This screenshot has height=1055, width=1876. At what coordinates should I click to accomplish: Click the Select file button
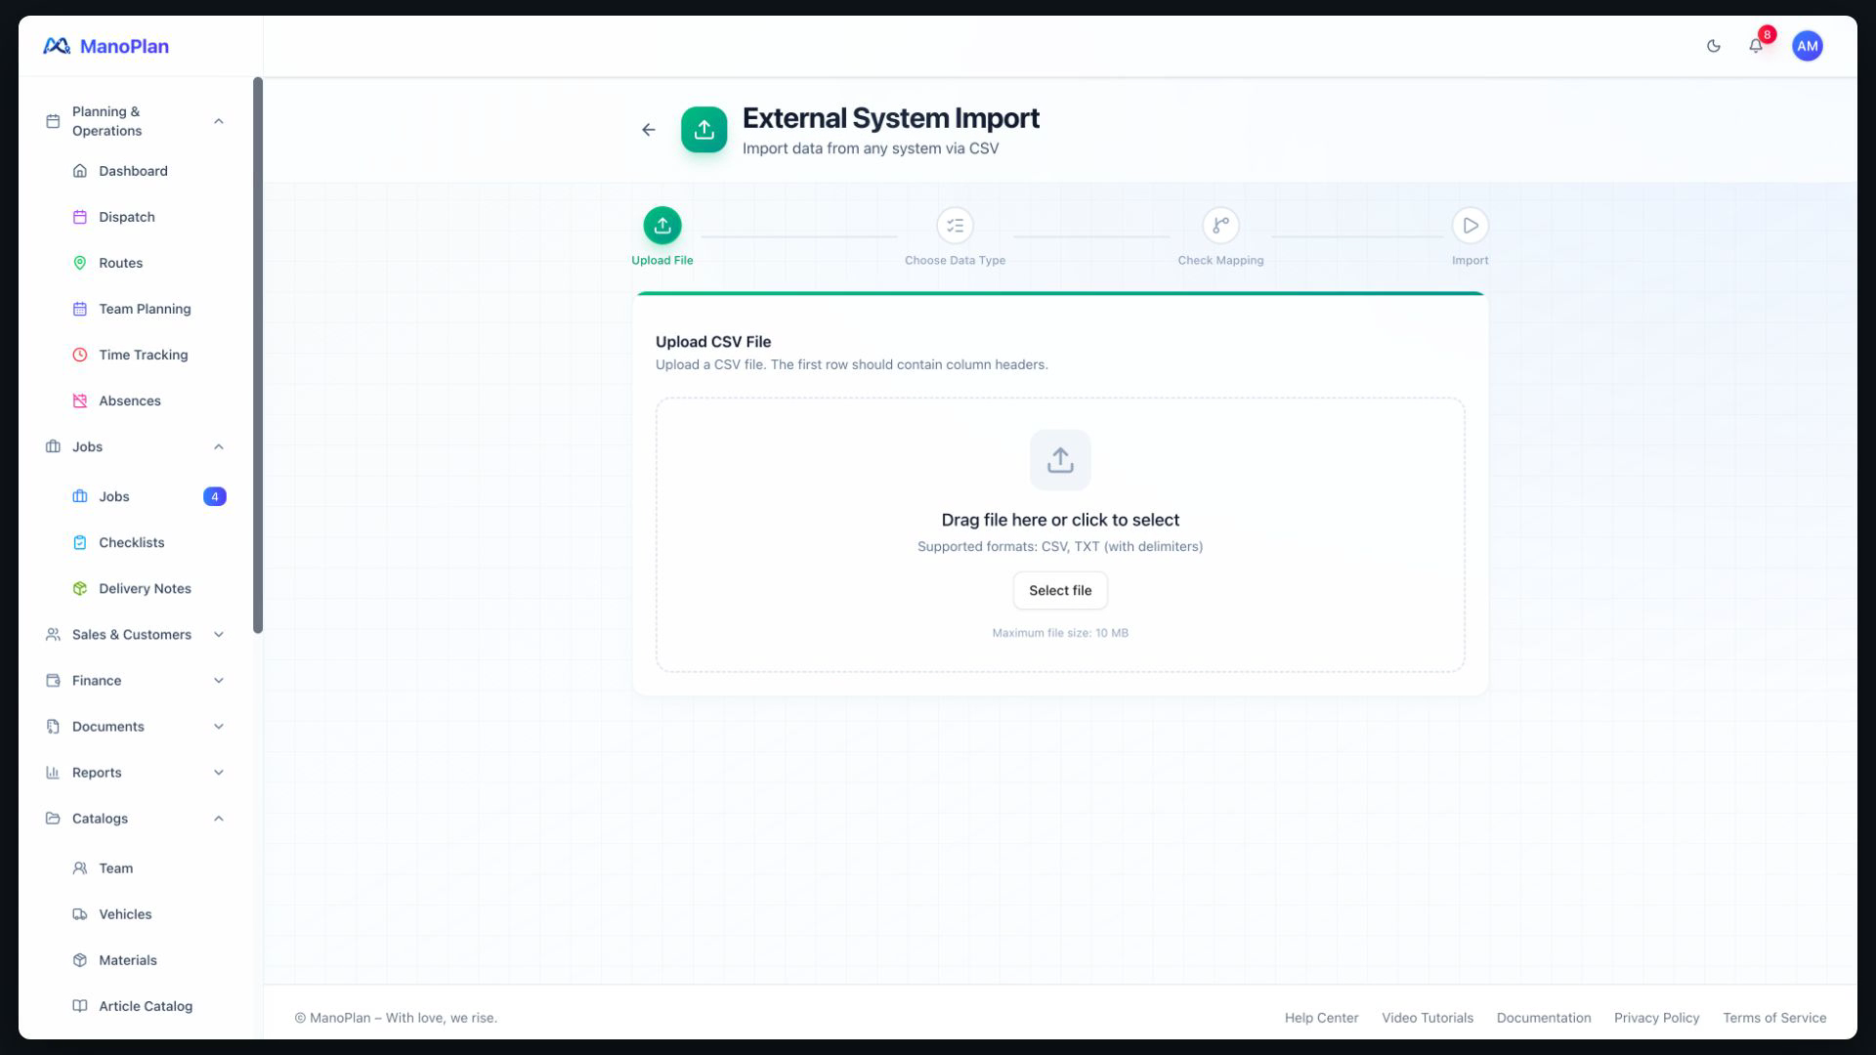coord(1060,591)
